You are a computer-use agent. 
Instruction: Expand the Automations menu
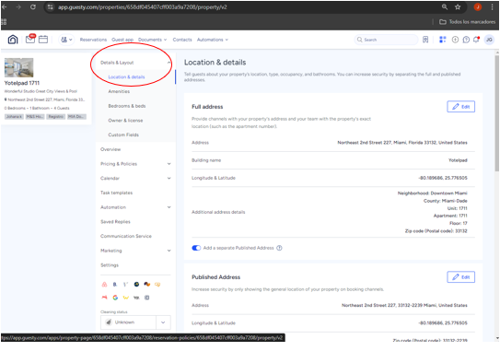(x=213, y=40)
